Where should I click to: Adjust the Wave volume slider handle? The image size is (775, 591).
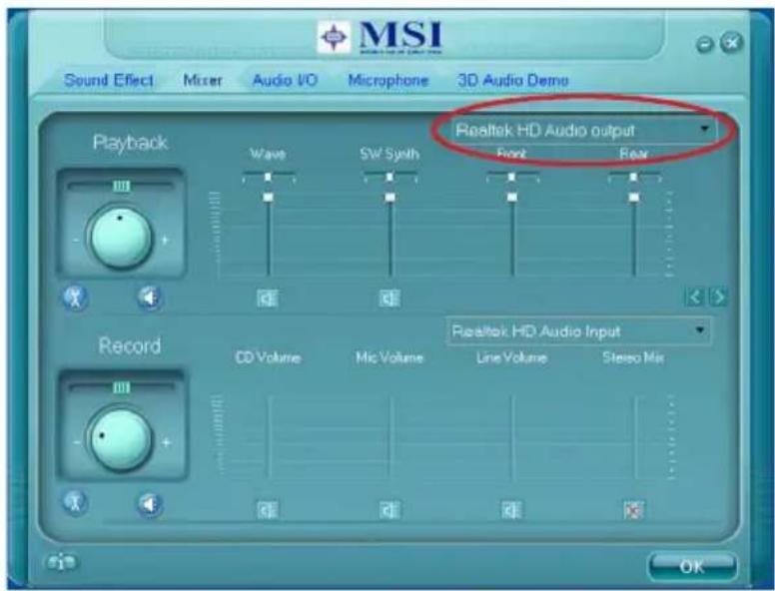(x=268, y=197)
